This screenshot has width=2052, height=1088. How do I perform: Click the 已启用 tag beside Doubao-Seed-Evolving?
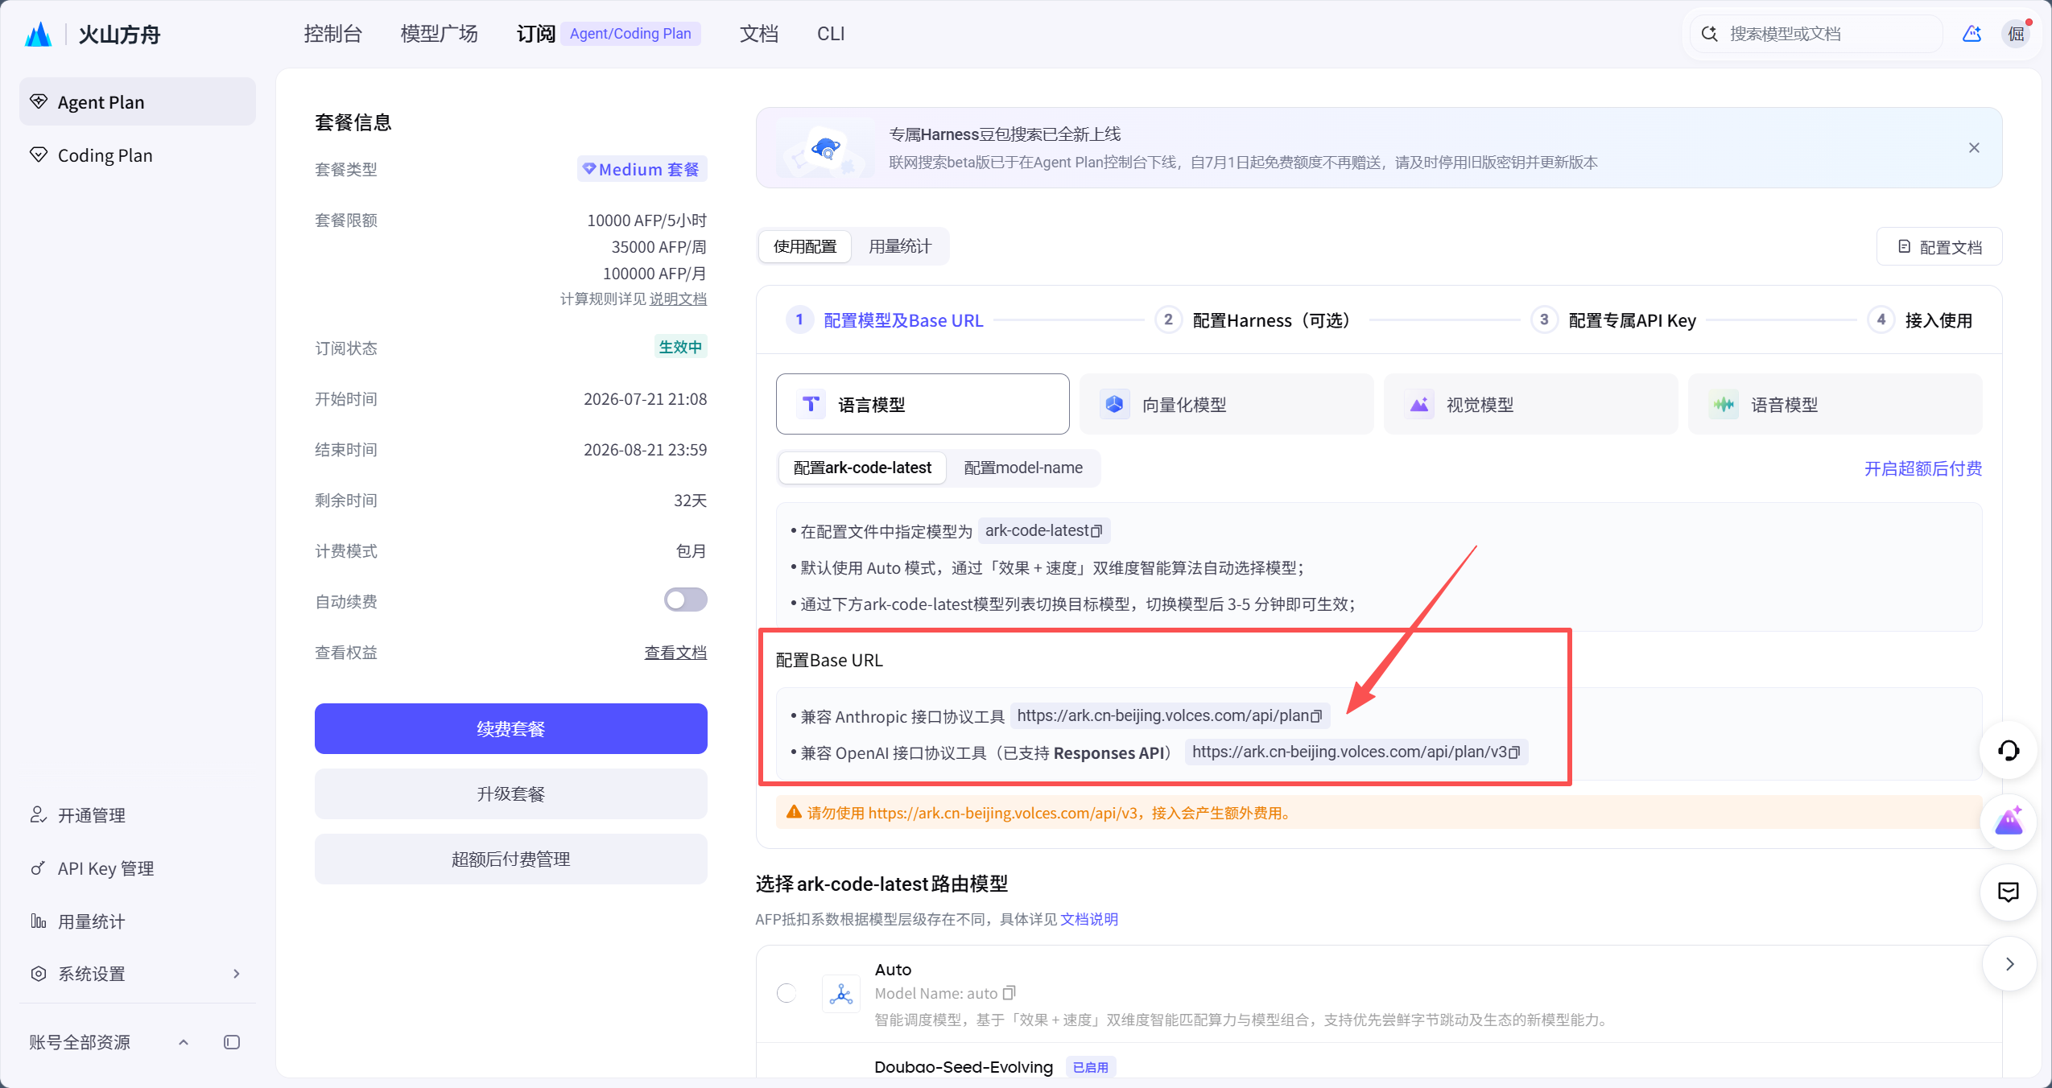tap(1091, 1067)
